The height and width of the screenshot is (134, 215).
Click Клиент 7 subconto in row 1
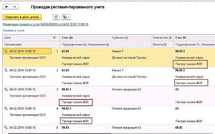(118, 51)
